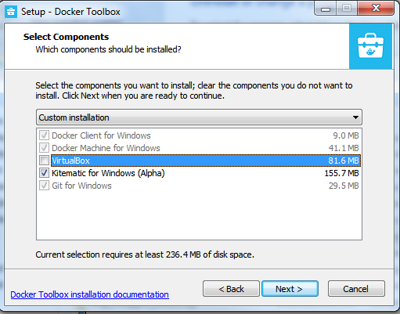Click the Cancel button
This screenshot has width=400, height=314.
click(x=356, y=289)
